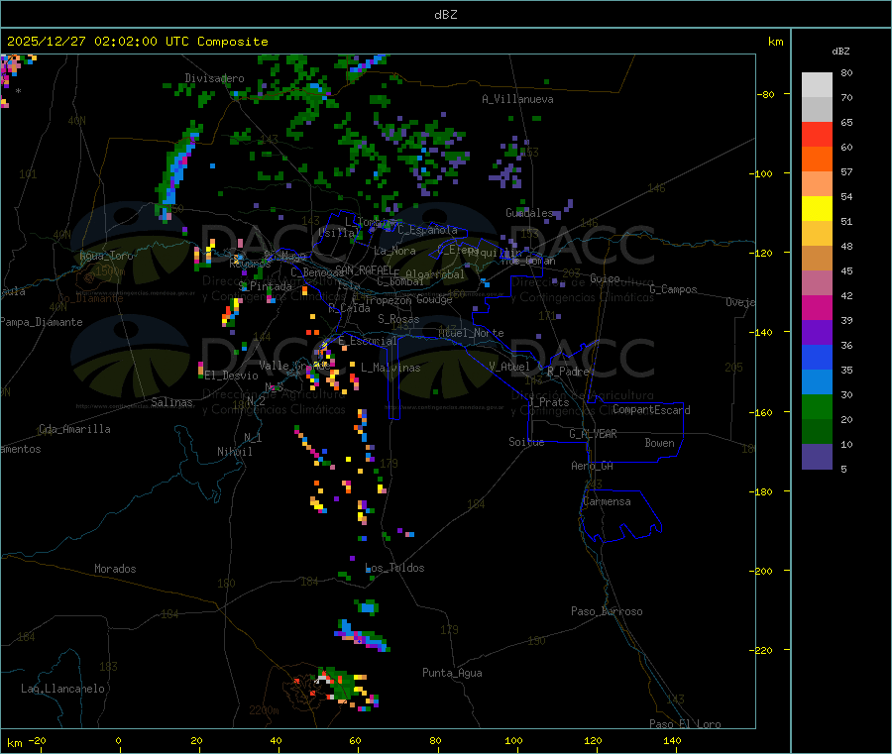892x754 pixels.
Task: Click the blue 36 dBZ legend swatch
Action: 817,357
